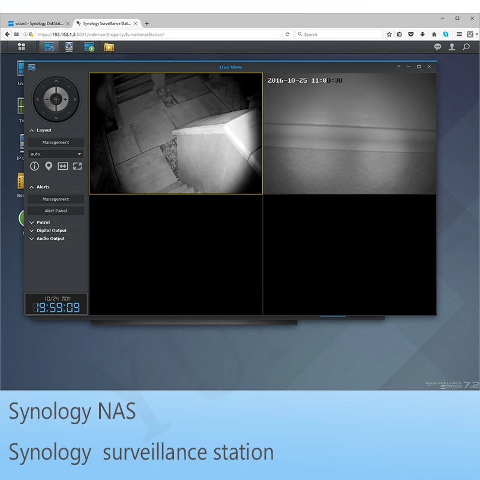Zoom out with PTZ minus button
Viewport: 480px width, 480px height.
coord(47,99)
